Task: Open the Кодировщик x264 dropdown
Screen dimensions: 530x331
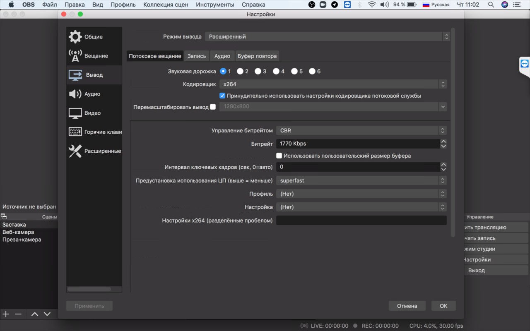Action: [333, 84]
